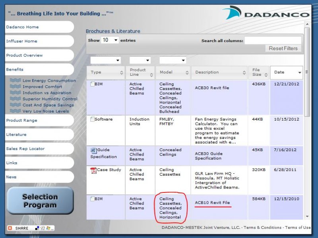Open the ACB30 Revit file entry
The height and width of the screenshot is (238, 318).
[212, 88]
